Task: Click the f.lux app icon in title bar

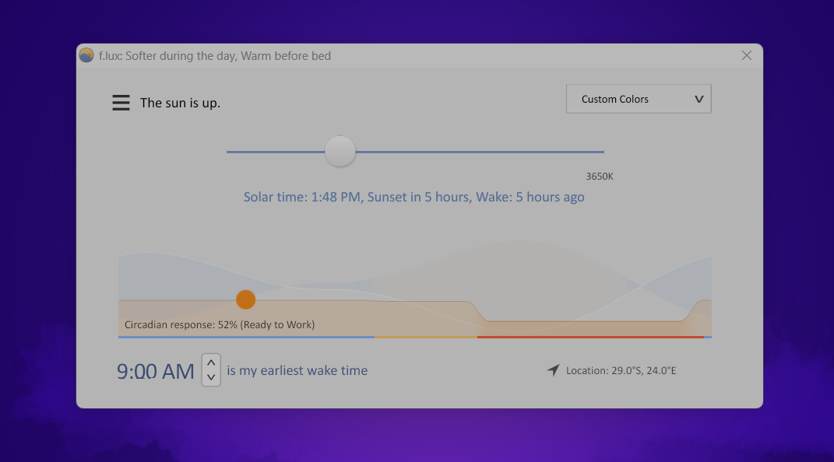Action: tap(86, 56)
